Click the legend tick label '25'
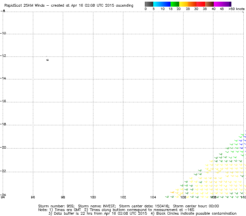Image resolution: width=246 pixels, height=216 pixels. coord(188,9)
